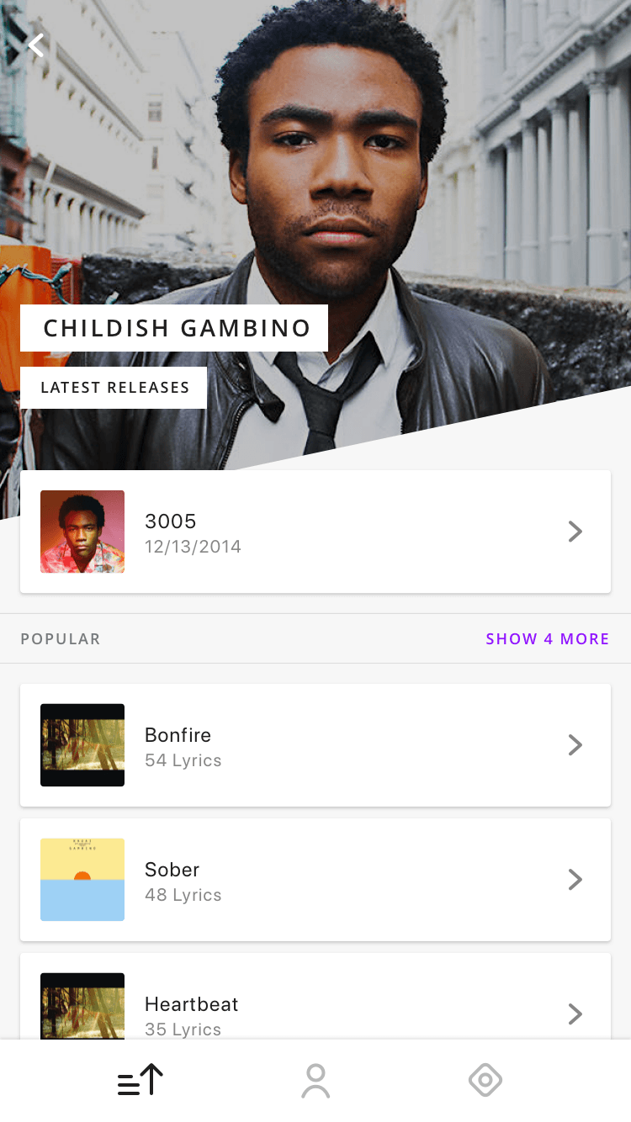Open the Bonfire song title
The image size is (631, 1122).
click(x=178, y=735)
